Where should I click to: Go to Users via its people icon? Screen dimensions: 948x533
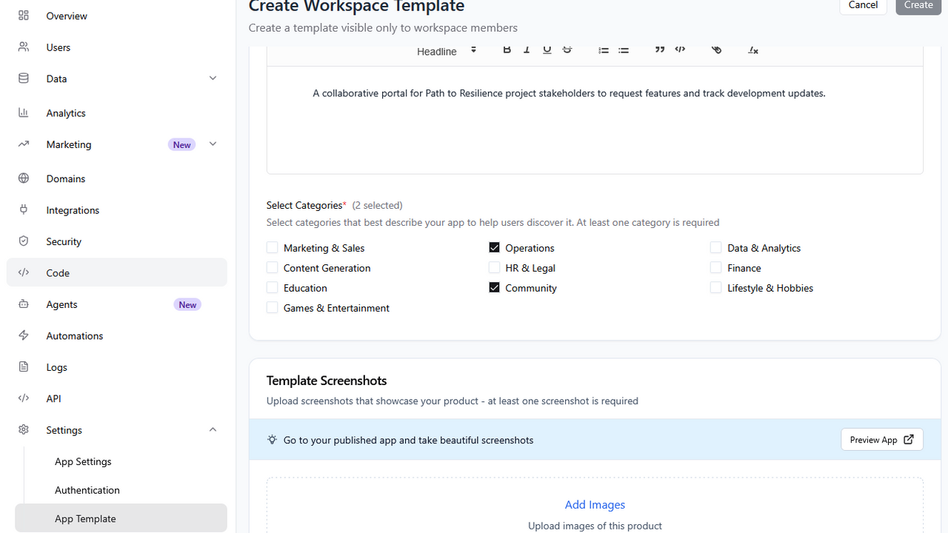tap(24, 47)
